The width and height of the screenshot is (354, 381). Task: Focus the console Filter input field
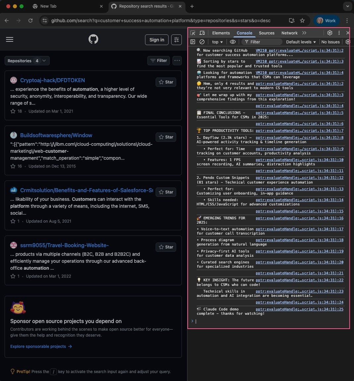[x=262, y=42]
